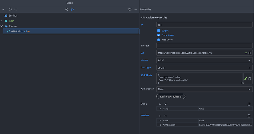The image size is (254, 134).
Task: Delete all Query parameters with trash icon
Action: tap(249, 104)
